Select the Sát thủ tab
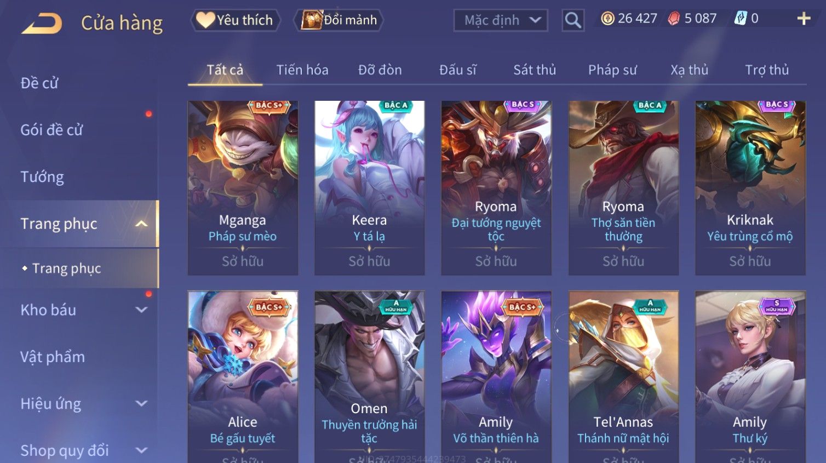 pos(535,70)
